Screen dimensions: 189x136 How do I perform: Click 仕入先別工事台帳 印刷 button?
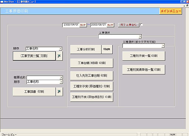[91, 76]
